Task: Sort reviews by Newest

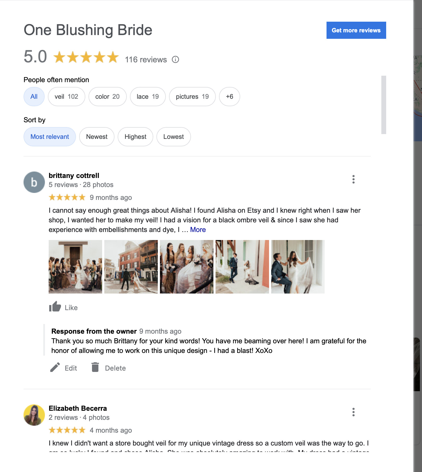Action: coord(97,137)
